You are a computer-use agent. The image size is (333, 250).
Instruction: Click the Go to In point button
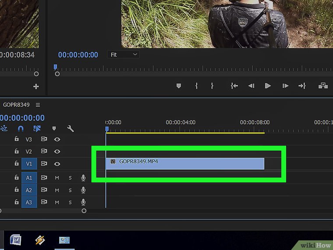234,86
